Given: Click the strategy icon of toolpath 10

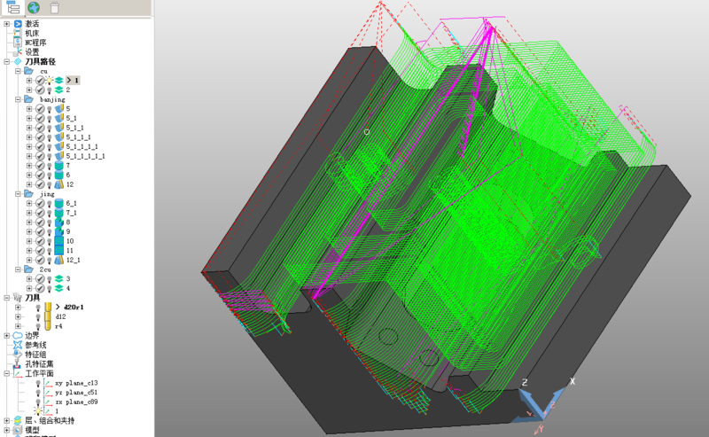Looking at the screenshot, I should click(x=58, y=241).
